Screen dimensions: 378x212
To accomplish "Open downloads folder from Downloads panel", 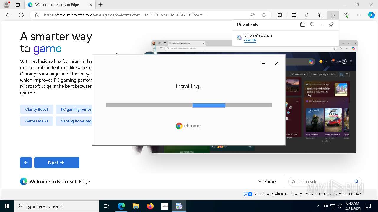I will tap(303, 24).
